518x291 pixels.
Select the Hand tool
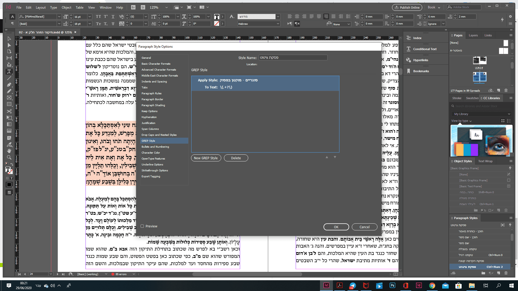pyautogui.click(x=9, y=151)
